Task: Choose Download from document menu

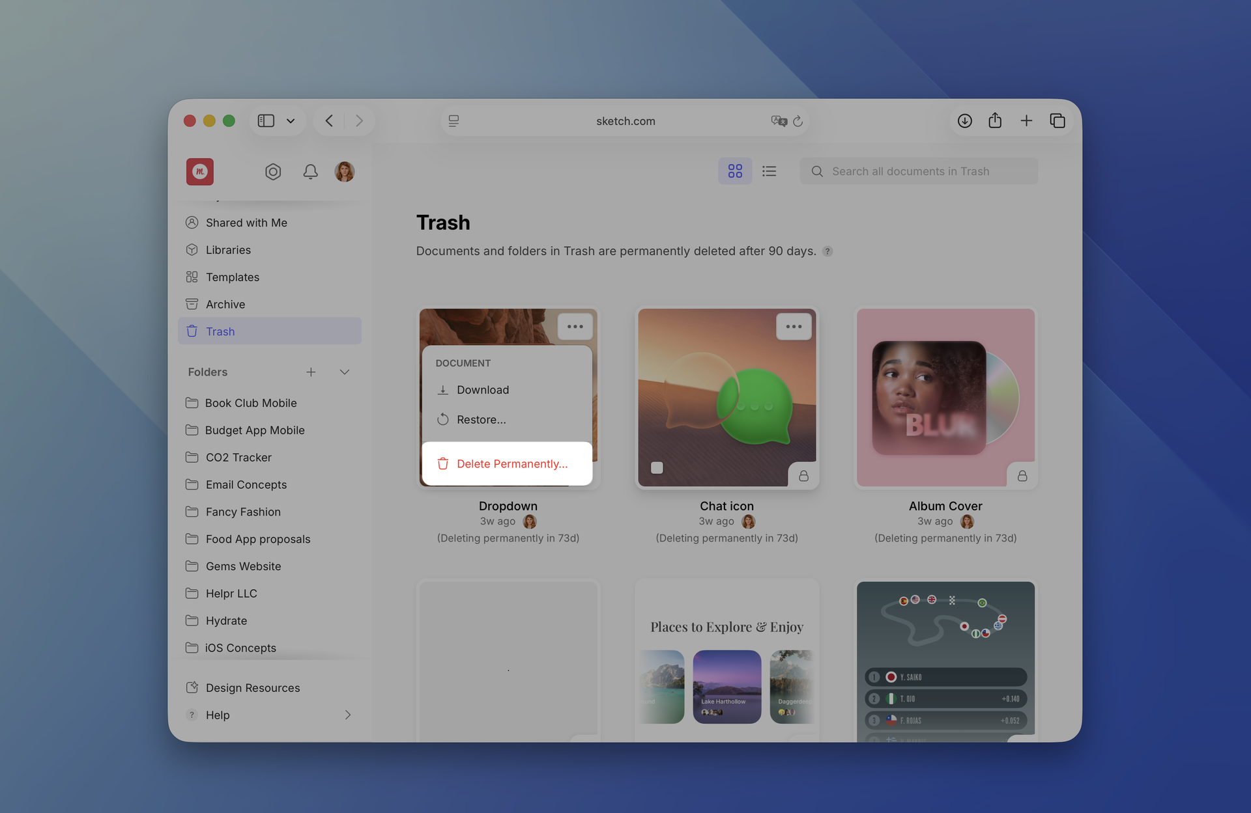Action: coord(507,390)
